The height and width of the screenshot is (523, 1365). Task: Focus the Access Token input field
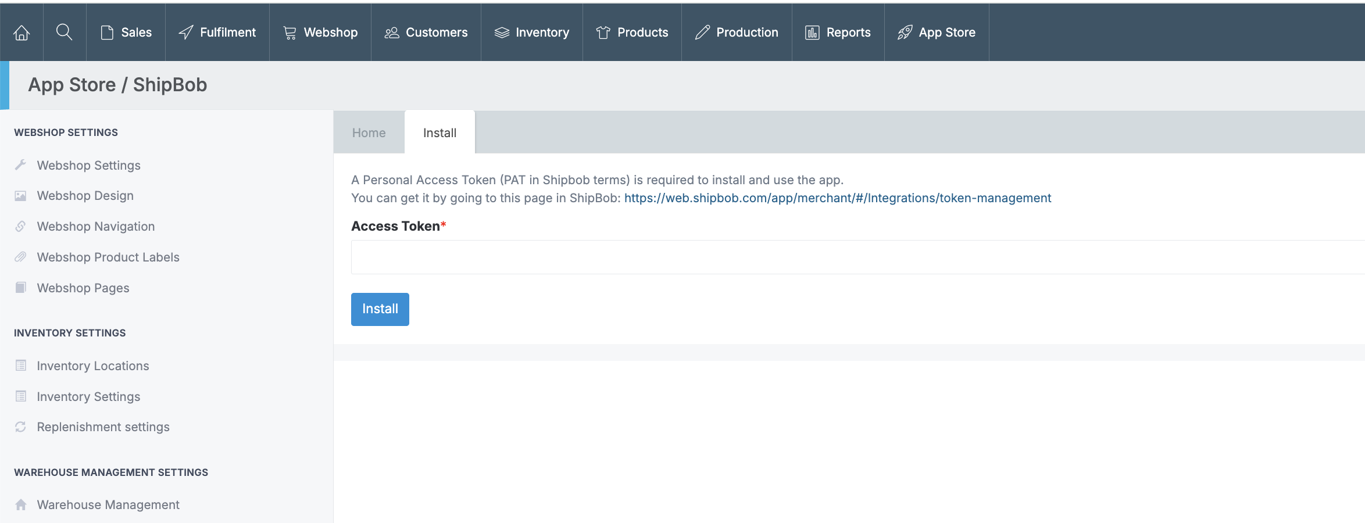click(x=858, y=257)
